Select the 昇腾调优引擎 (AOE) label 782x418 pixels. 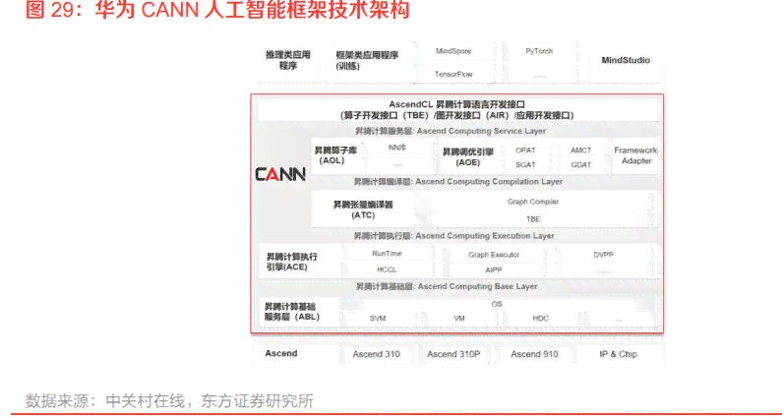pos(468,156)
